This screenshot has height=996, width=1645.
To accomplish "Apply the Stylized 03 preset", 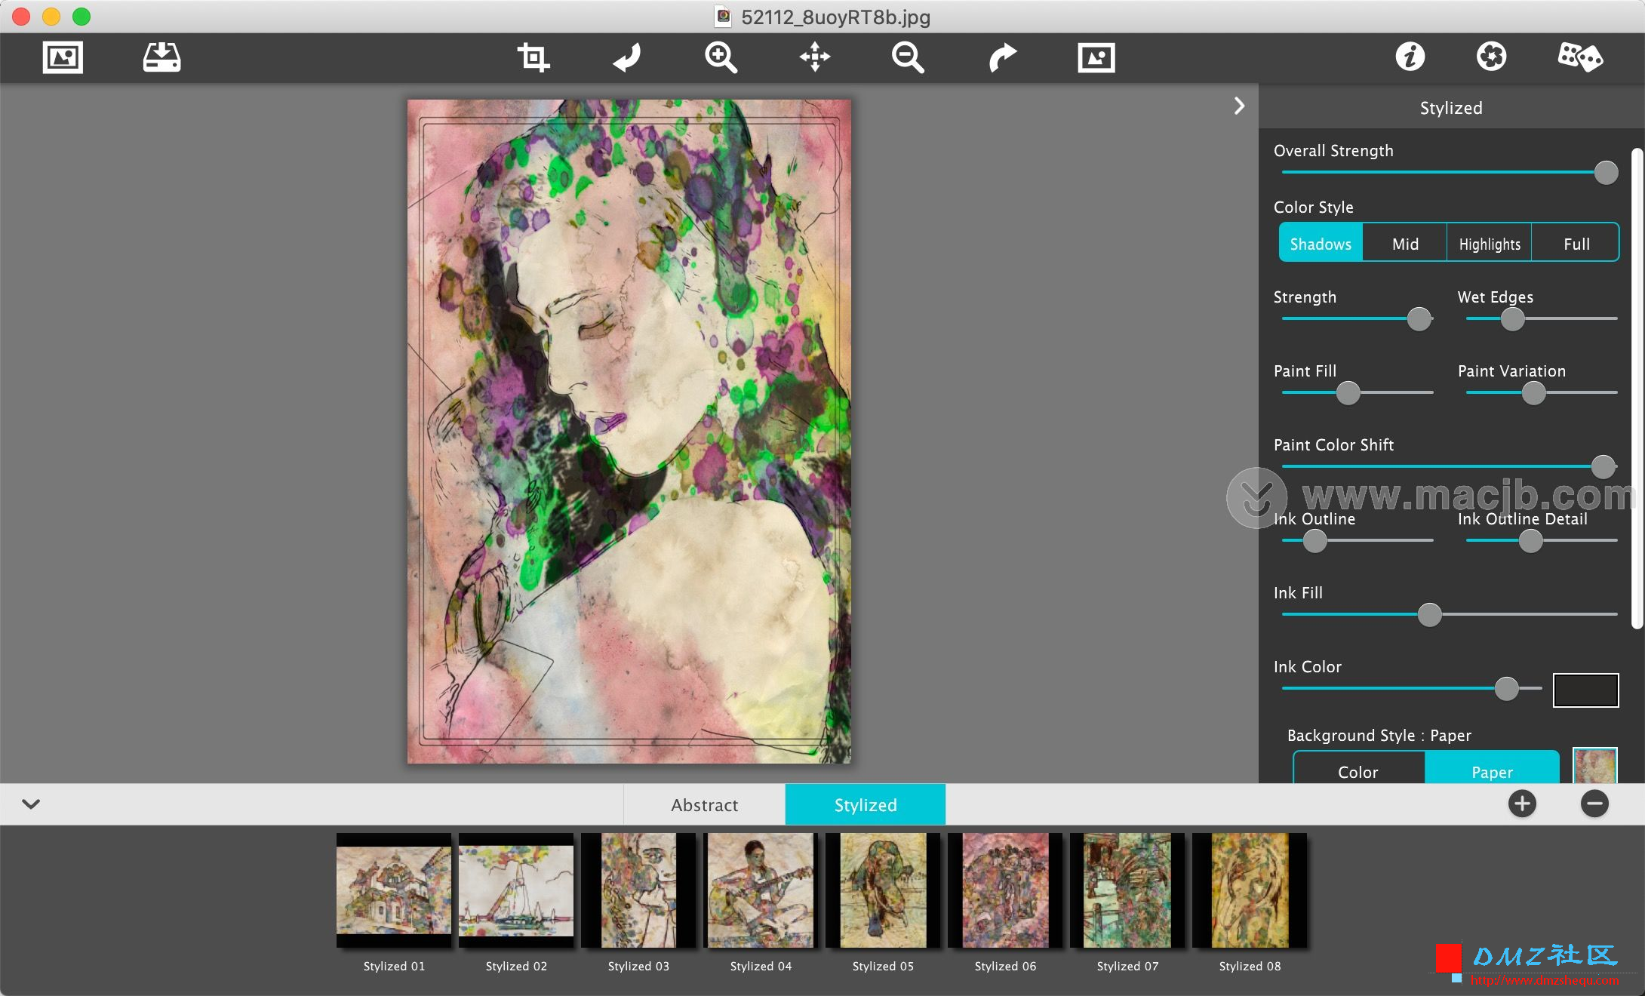I will click(638, 890).
